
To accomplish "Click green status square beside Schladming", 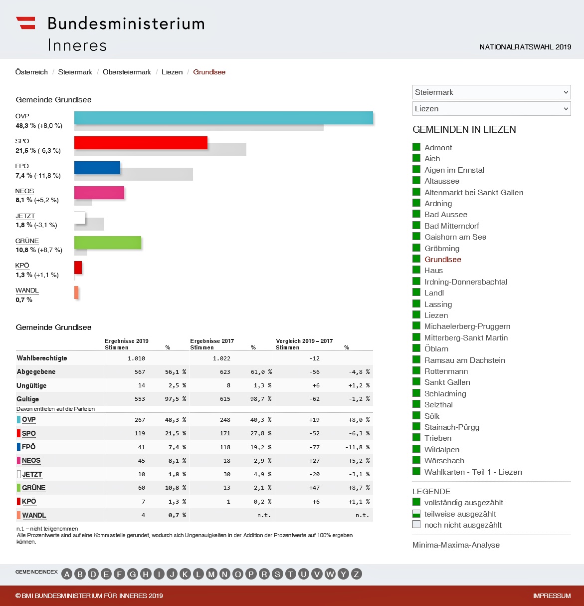I will coord(416,393).
